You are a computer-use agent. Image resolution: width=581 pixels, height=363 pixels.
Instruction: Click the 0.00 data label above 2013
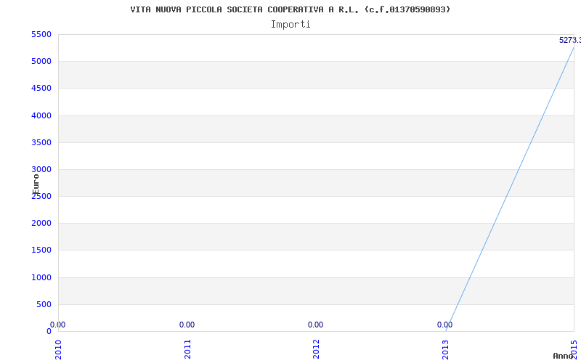pos(444,325)
